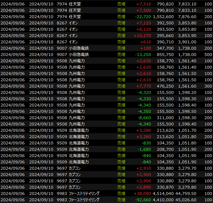213x203 pixels.
Task: Click the 1,552,600 amount value
Action: pos(163,17)
